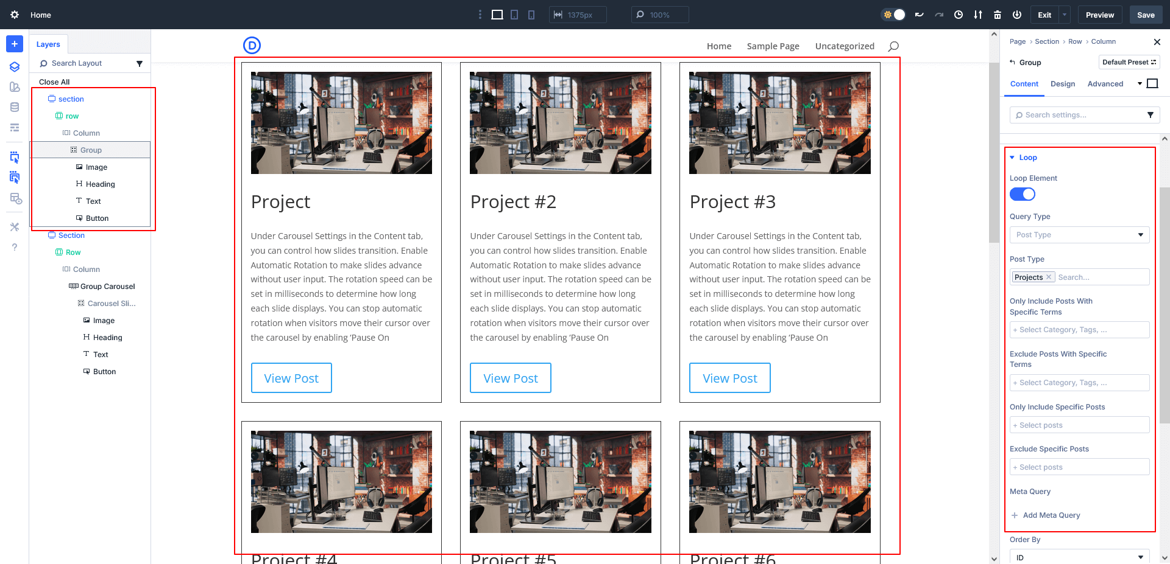Open the edit history clock icon
This screenshot has width=1170, height=564.
pyautogui.click(x=958, y=14)
